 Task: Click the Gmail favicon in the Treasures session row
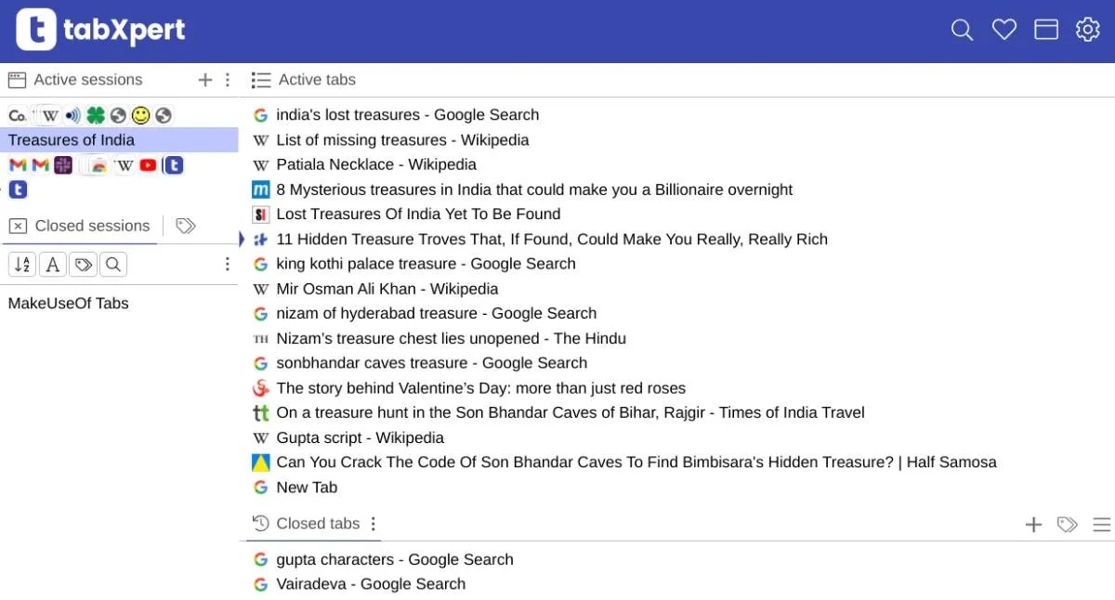[x=18, y=164]
